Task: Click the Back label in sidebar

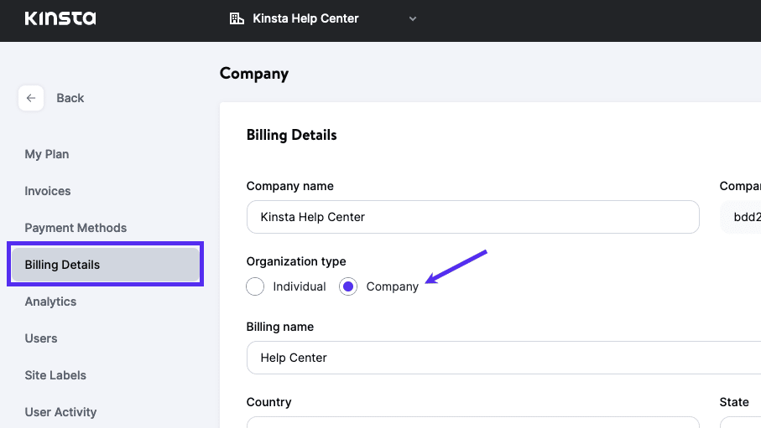Action: 70,98
